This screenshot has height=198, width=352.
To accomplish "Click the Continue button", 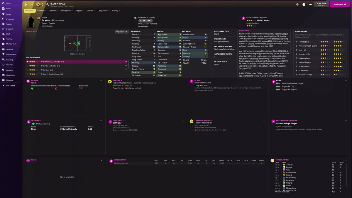I will (x=339, y=4).
